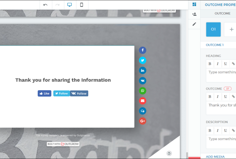
Task: Toggle bold in the Heading editor
Action: coord(210,64)
